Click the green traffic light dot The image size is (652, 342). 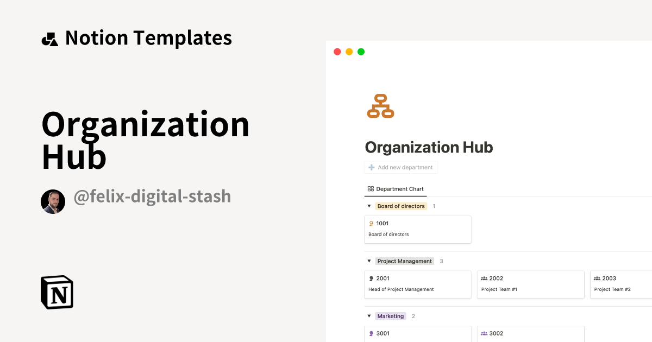(360, 51)
